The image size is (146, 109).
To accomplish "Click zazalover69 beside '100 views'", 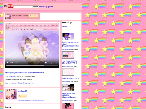I will click(x=66, y=66).
